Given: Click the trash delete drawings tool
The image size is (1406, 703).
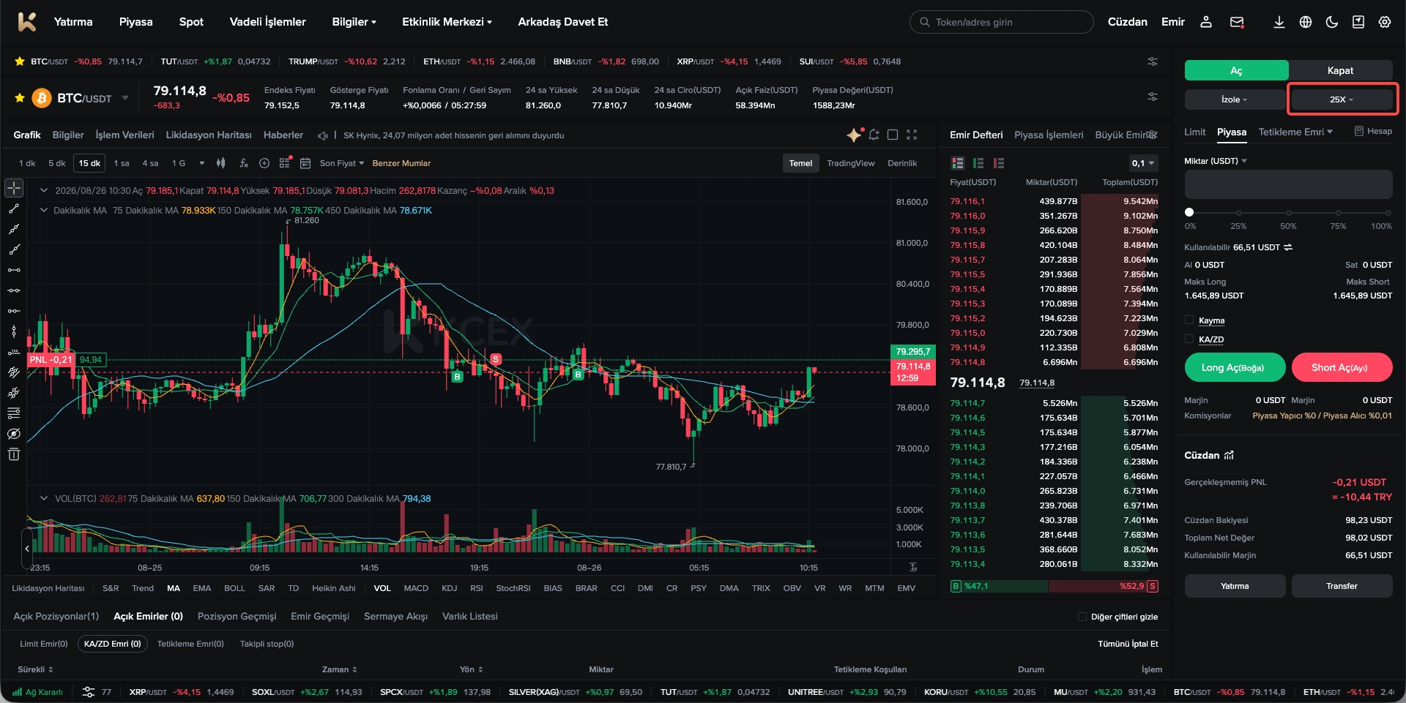Looking at the screenshot, I should 14,454.
